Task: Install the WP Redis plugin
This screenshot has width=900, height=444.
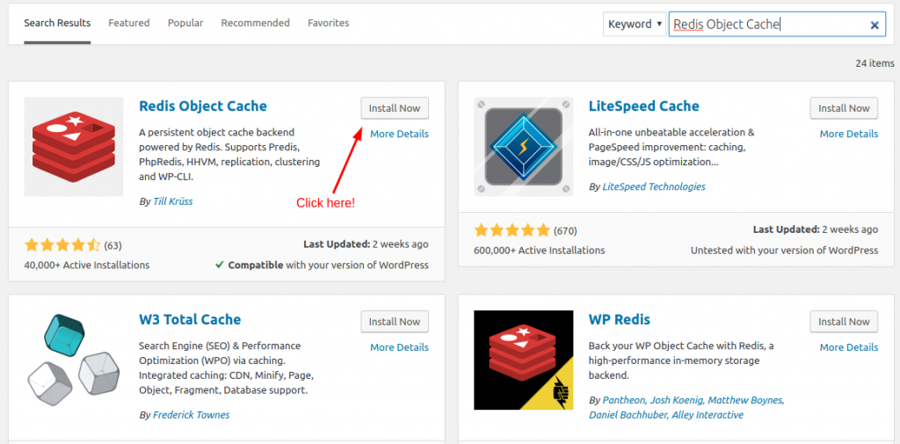Action: click(x=844, y=322)
